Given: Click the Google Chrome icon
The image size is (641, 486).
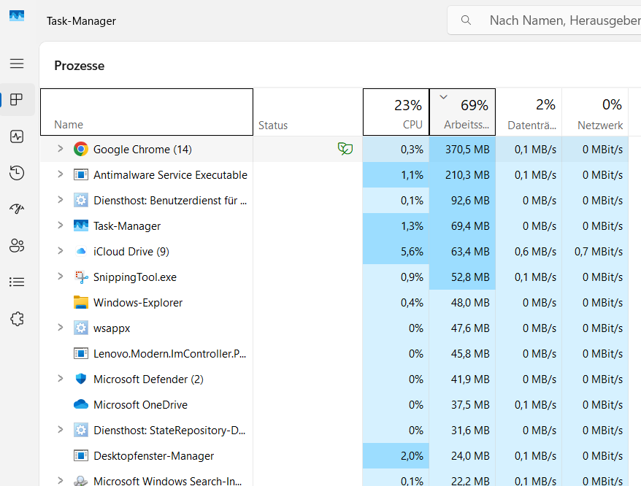Looking at the screenshot, I should point(81,149).
